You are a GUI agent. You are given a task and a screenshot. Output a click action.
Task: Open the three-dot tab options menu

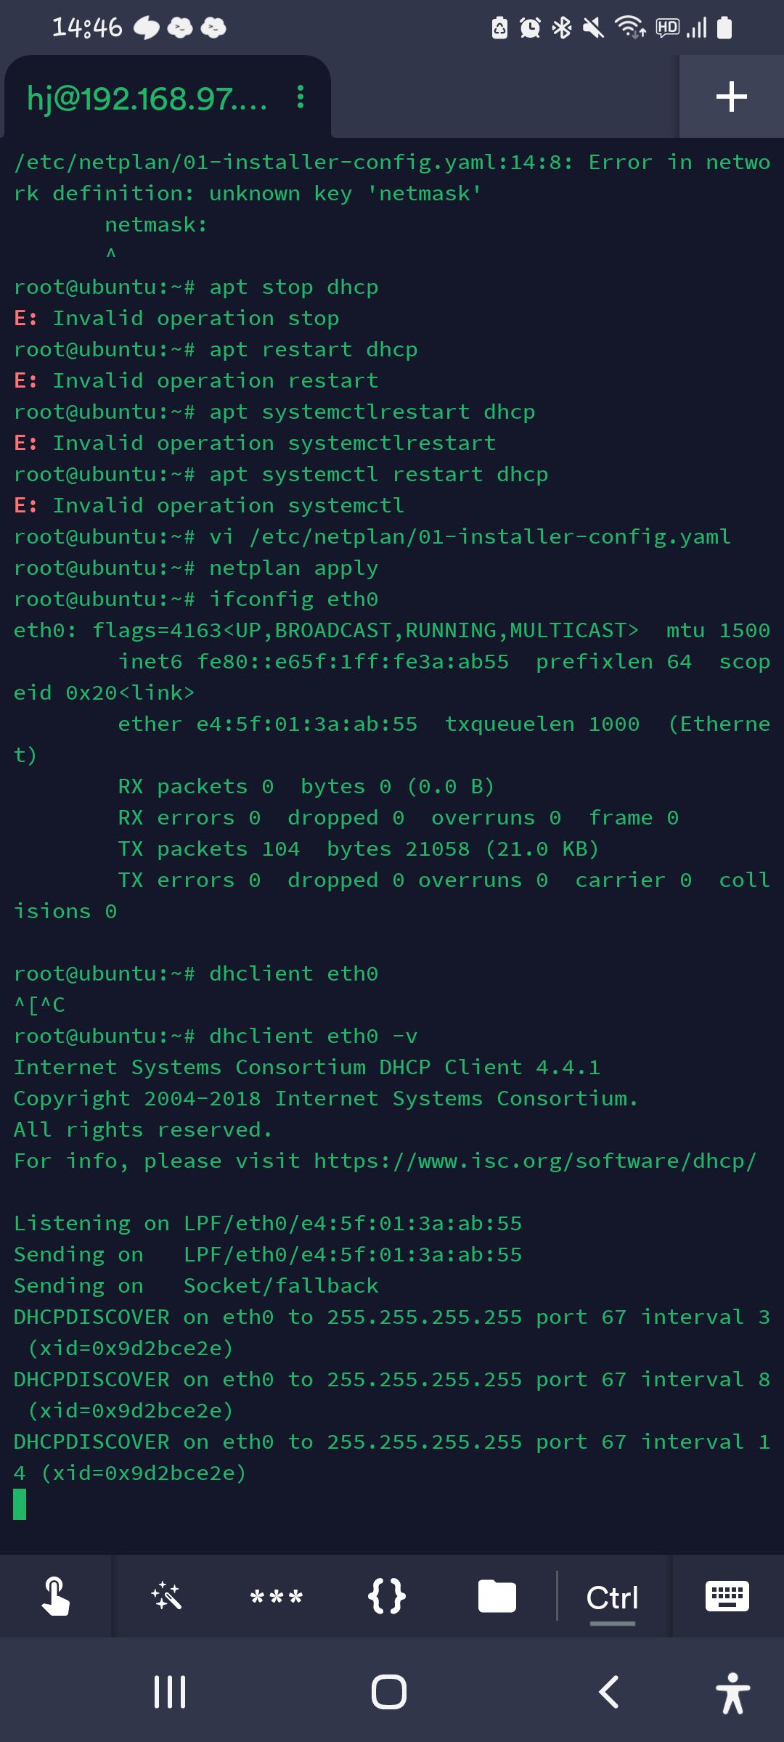pyautogui.click(x=300, y=97)
